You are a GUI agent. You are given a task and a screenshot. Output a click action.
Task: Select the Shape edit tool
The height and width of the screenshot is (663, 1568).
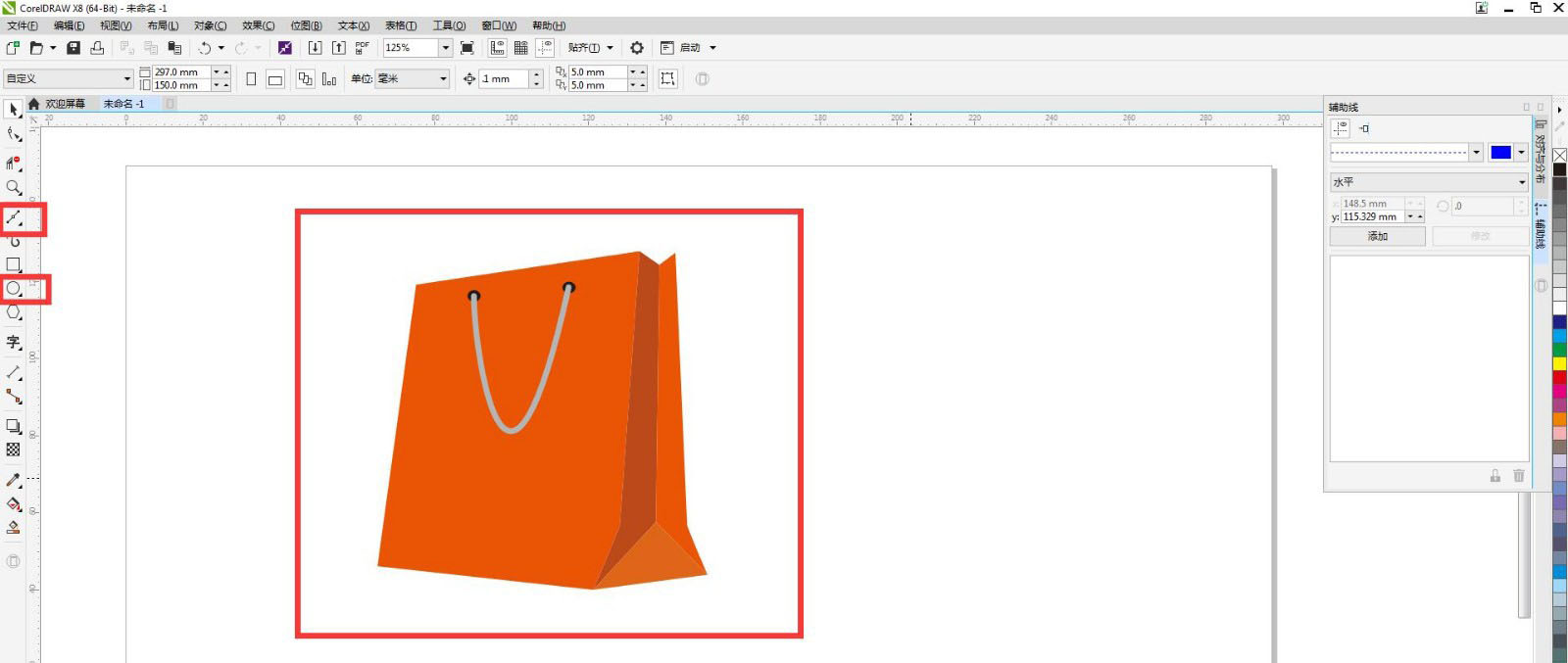coord(14,135)
